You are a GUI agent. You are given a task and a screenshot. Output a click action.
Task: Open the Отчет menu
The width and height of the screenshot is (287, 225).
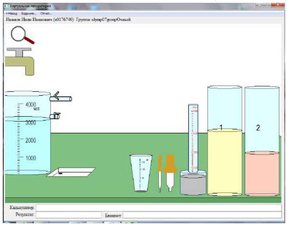[46, 13]
